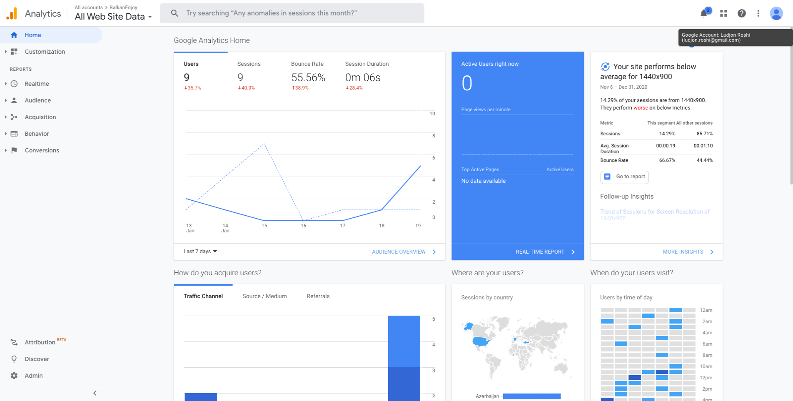
Task: Click the search magnifier icon
Action: pyautogui.click(x=175, y=13)
